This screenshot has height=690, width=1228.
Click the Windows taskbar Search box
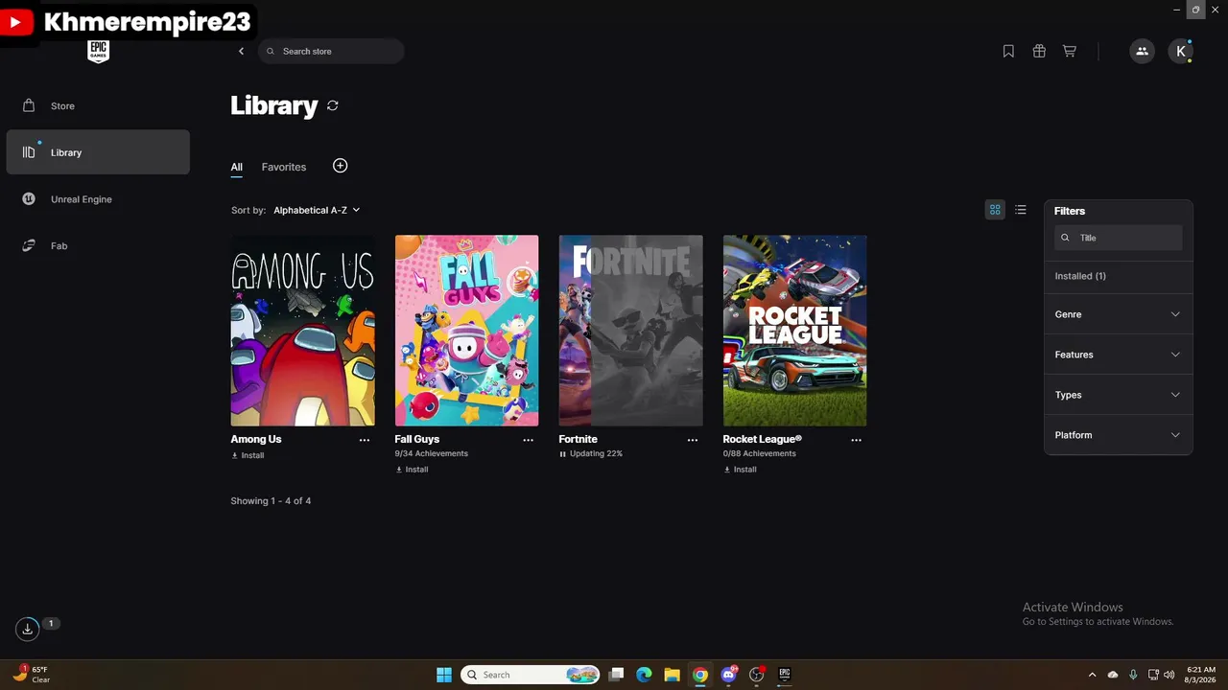pos(531,675)
